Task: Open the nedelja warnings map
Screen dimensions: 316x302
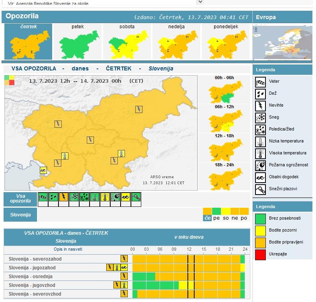Action: pos(176,41)
